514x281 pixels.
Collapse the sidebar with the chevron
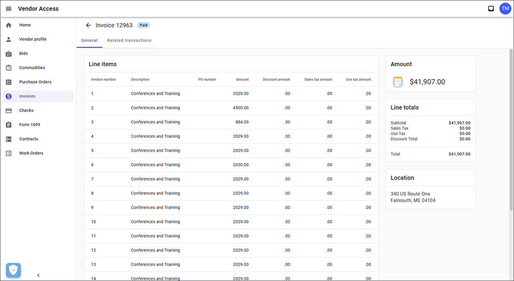[x=38, y=275]
